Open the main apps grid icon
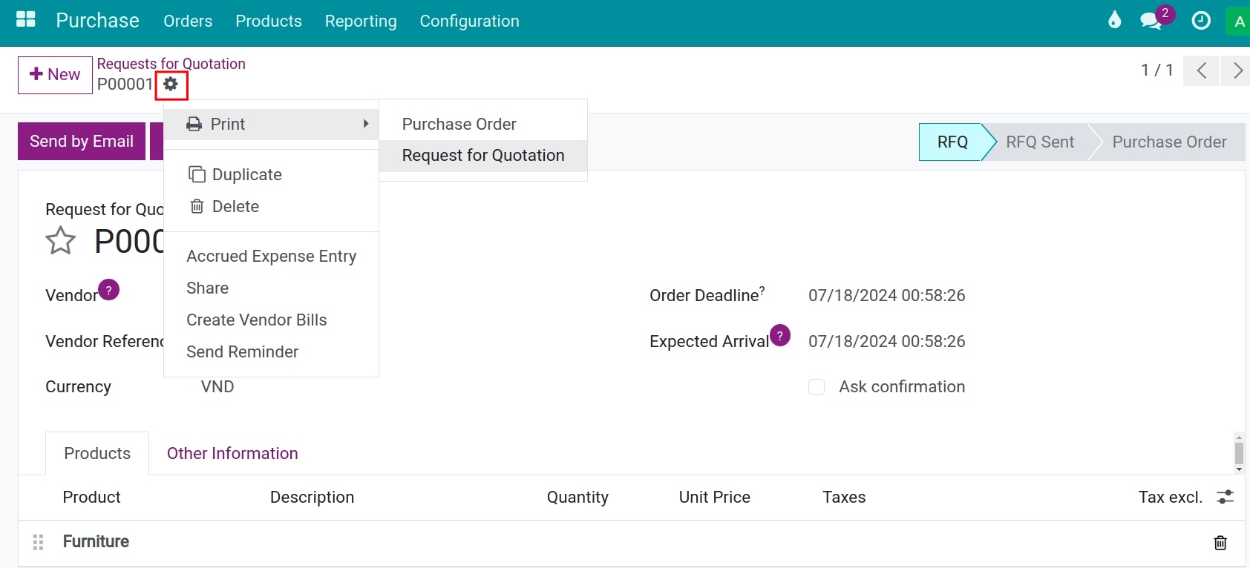The width and height of the screenshot is (1250, 568). [26, 20]
